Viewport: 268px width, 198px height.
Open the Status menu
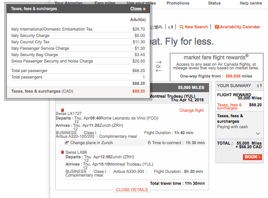pos(214,3)
